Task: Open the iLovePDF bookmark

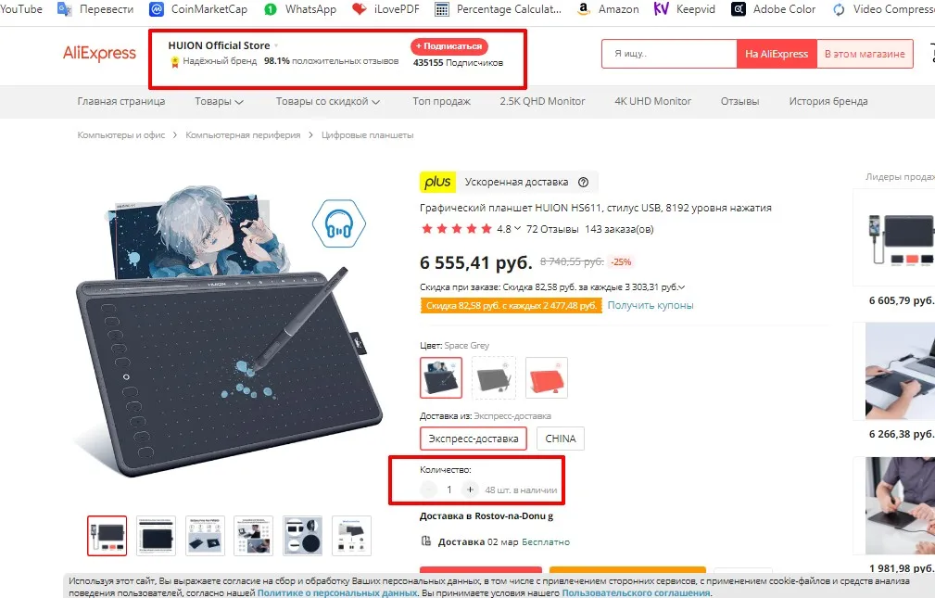Action: click(385, 9)
